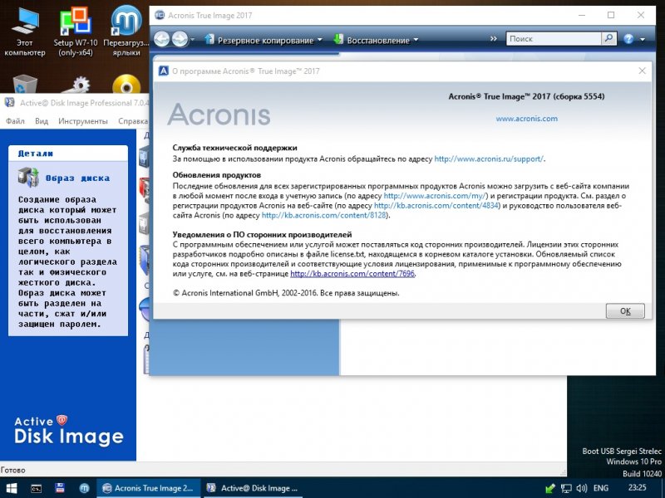Viewport: 665px width, 498px height.
Task: Open the Вид menu in Active@ Disk Image
Action: click(42, 121)
